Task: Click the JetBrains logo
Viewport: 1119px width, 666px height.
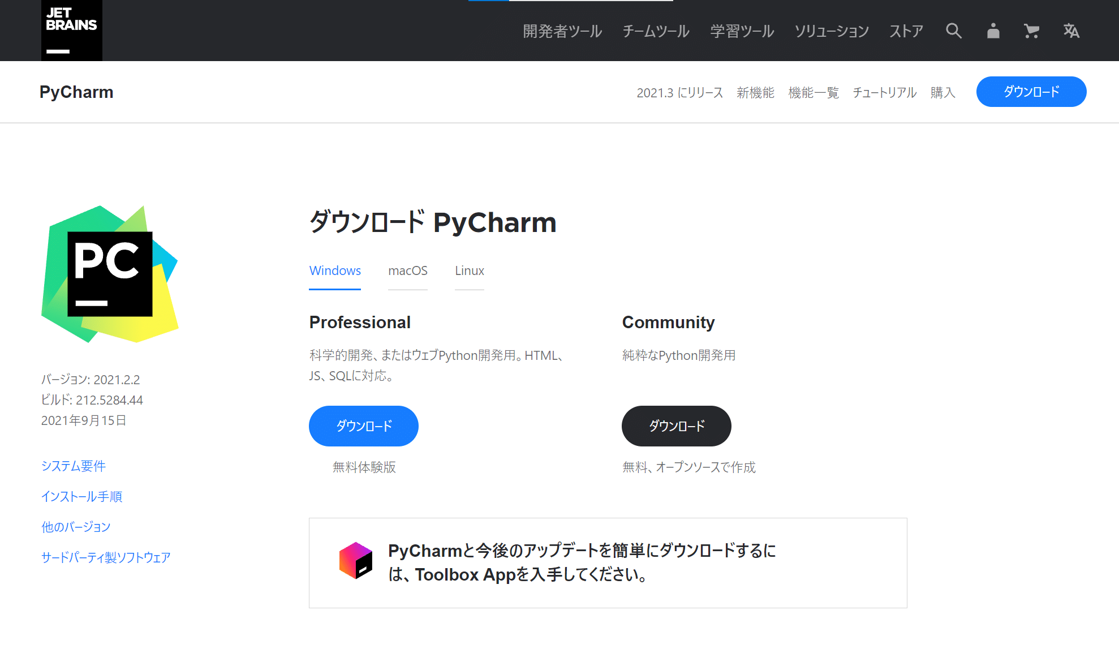Action: pyautogui.click(x=72, y=31)
